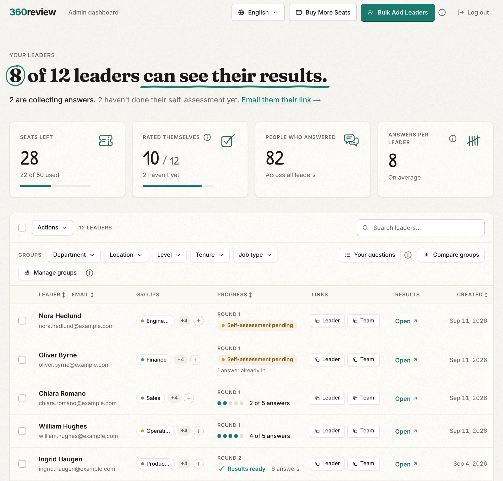Select Oliver Byrne's row checkbox
Image resolution: width=503 pixels, height=481 pixels.
click(22, 360)
